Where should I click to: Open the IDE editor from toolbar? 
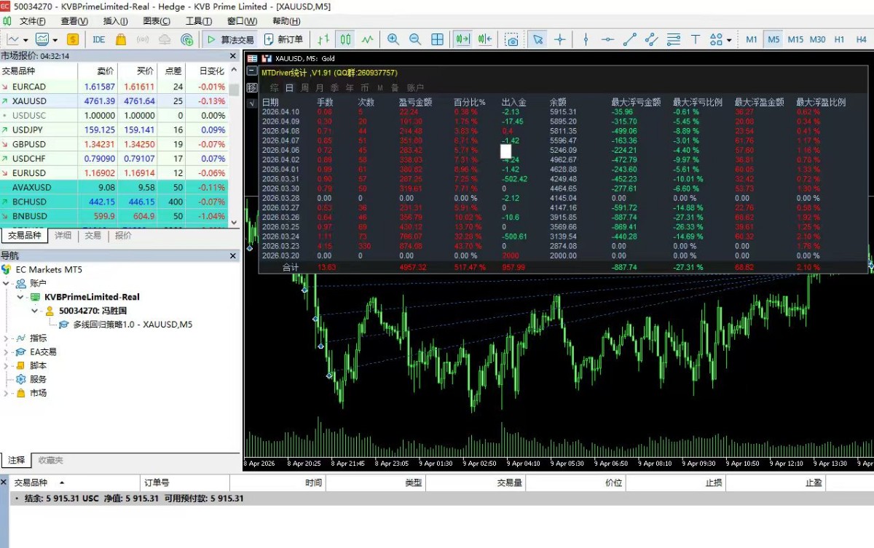[98, 39]
